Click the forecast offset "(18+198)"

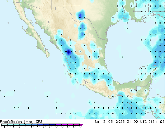click(157, 122)
